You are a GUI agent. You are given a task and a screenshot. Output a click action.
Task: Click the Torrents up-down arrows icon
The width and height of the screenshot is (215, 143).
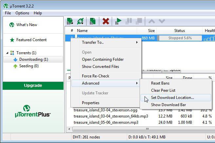(12, 53)
